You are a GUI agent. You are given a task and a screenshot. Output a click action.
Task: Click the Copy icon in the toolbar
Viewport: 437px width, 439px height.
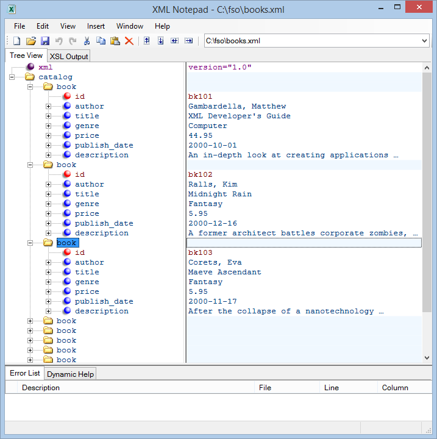(101, 41)
